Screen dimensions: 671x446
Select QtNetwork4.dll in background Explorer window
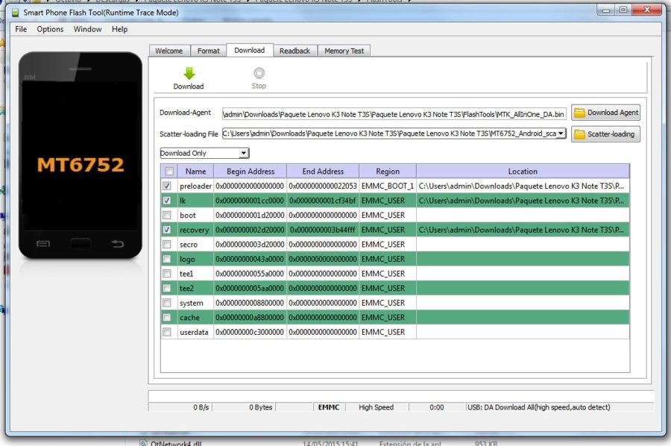[176, 444]
